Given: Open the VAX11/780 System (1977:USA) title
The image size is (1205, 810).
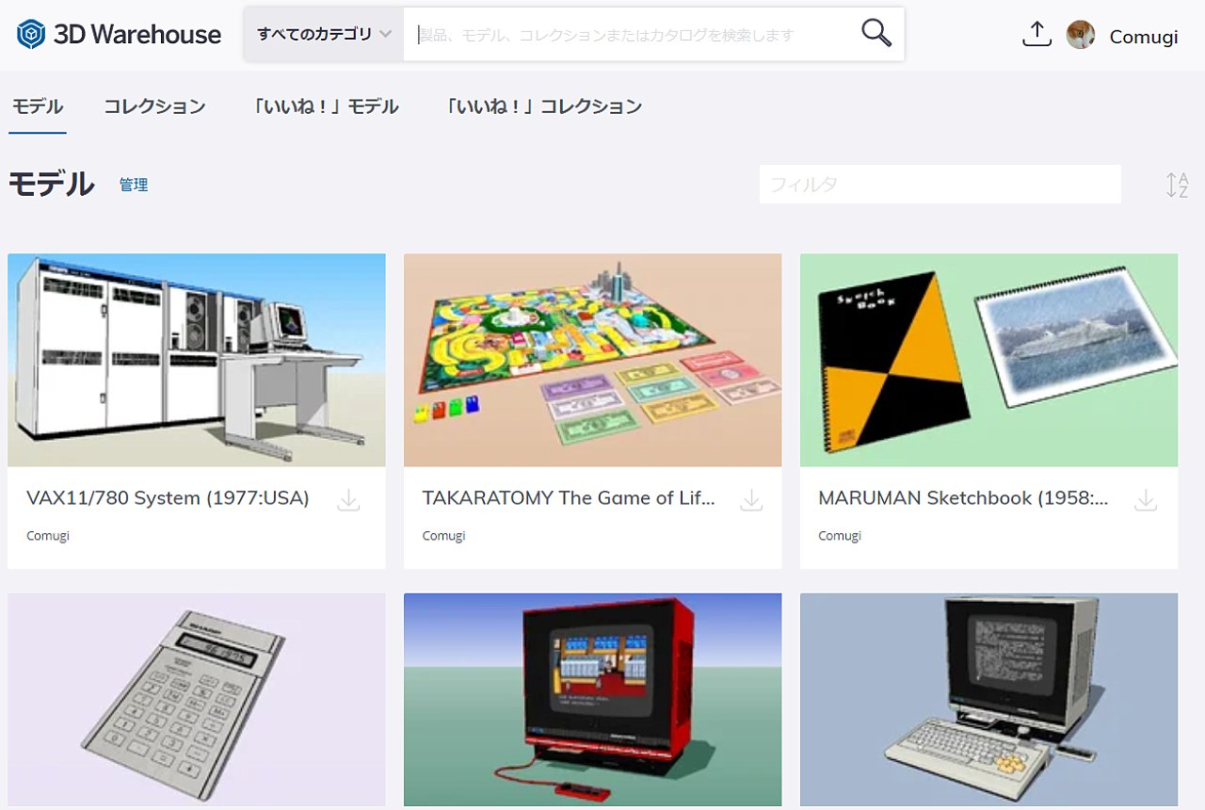Looking at the screenshot, I should click(168, 498).
